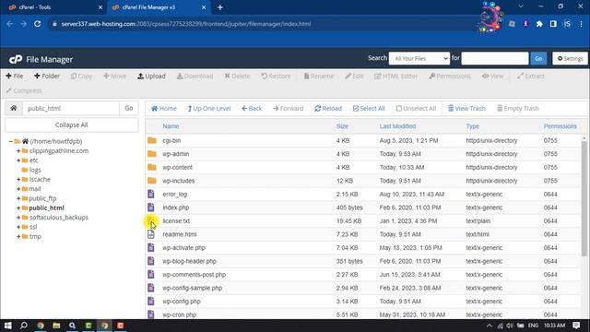
Task: Select the wp-admin folder icon
Action: [x=152, y=154]
